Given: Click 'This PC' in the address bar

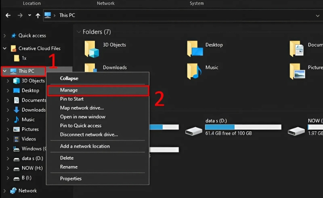Looking at the screenshot, I should 67,15.
